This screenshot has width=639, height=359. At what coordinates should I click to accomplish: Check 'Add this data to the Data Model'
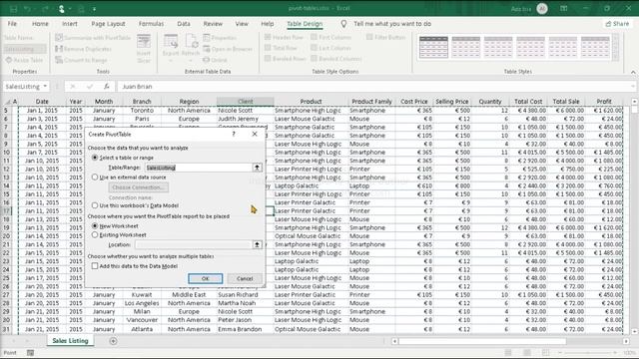[95, 266]
